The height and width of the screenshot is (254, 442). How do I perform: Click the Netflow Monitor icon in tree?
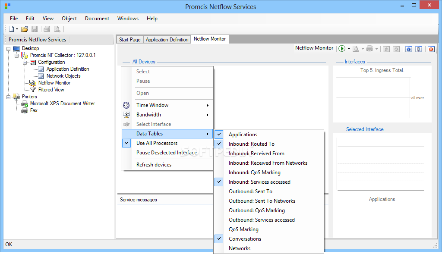(33, 83)
